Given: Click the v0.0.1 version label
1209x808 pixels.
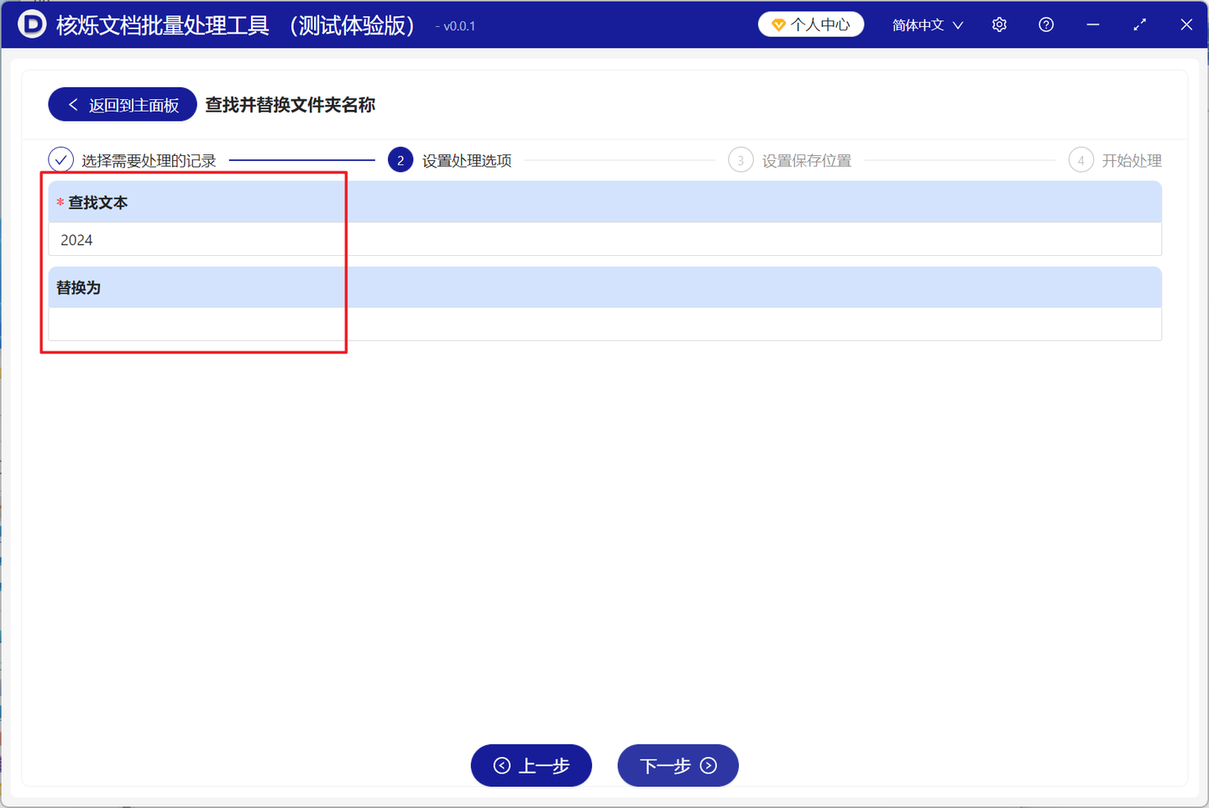Looking at the screenshot, I should pyautogui.click(x=456, y=26).
